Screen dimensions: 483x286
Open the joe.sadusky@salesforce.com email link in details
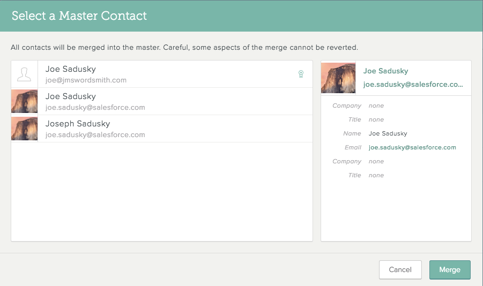[412, 147]
